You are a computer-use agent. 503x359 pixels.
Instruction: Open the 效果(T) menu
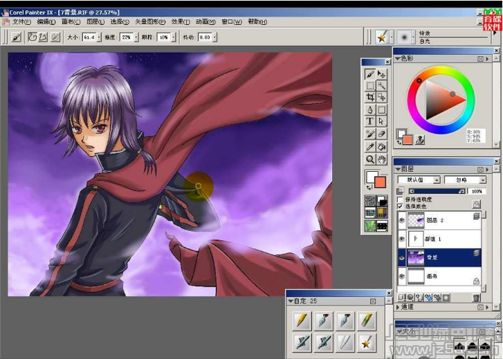click(x=181, y=22)
